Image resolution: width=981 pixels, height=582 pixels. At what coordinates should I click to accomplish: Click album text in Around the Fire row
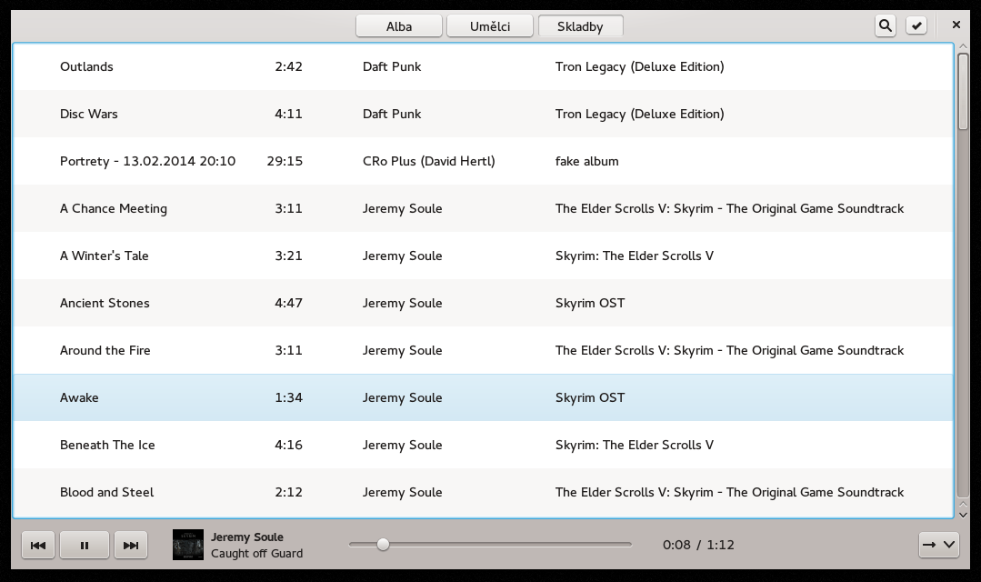pos(729,351)
